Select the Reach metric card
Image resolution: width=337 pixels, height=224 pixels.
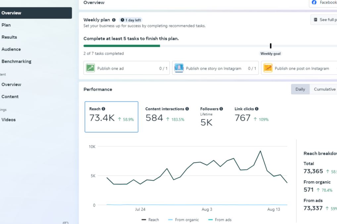point(111,117)
